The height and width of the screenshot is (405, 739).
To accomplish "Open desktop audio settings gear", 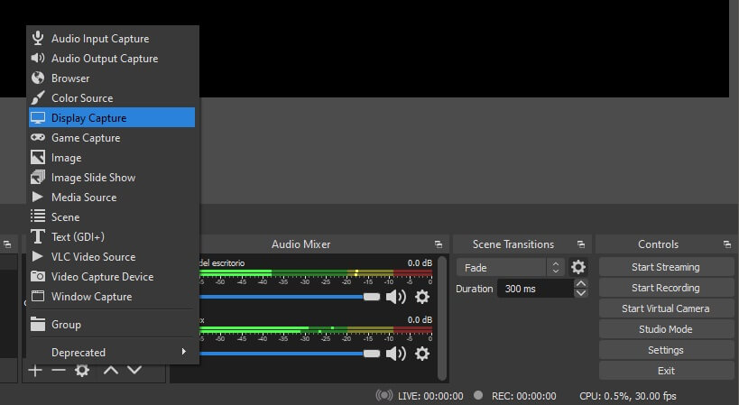I will coord(421,297).
